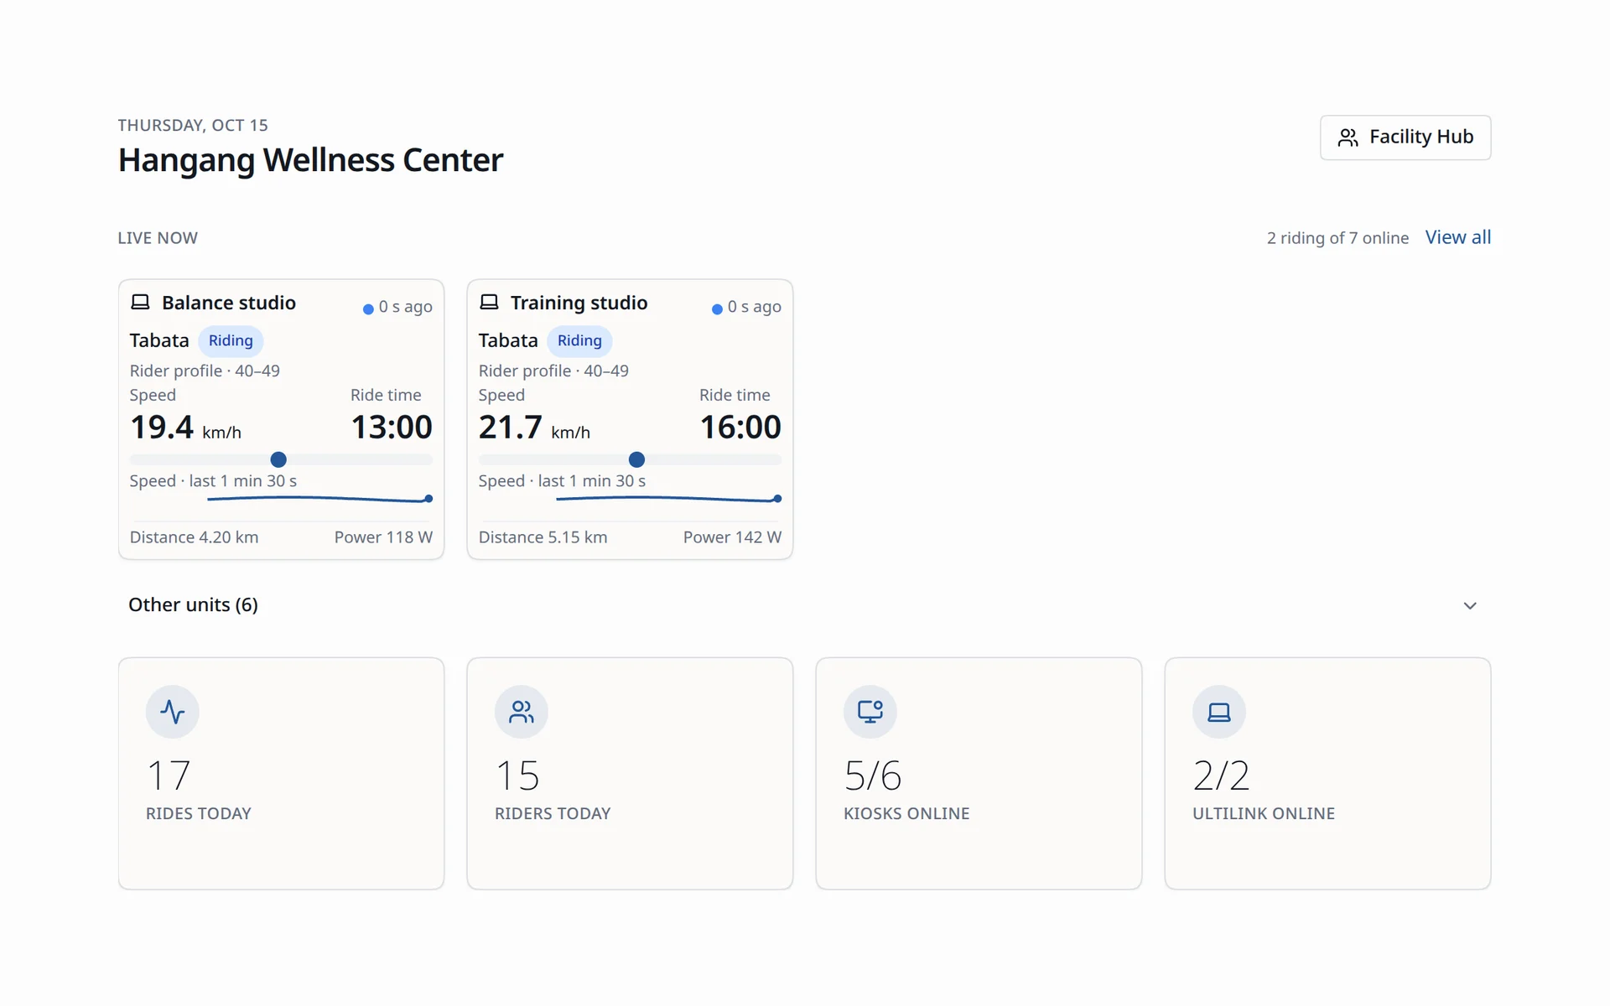Click the 13:00 ride time
This screenshot has width=1610, height=1006.
[x=392, y=428]
